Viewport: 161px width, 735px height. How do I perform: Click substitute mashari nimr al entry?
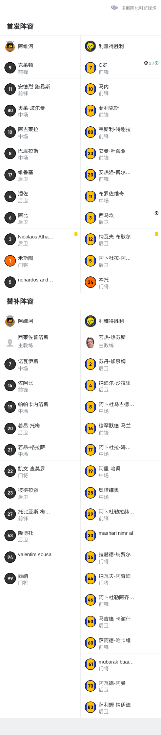(x=121, y=535)
